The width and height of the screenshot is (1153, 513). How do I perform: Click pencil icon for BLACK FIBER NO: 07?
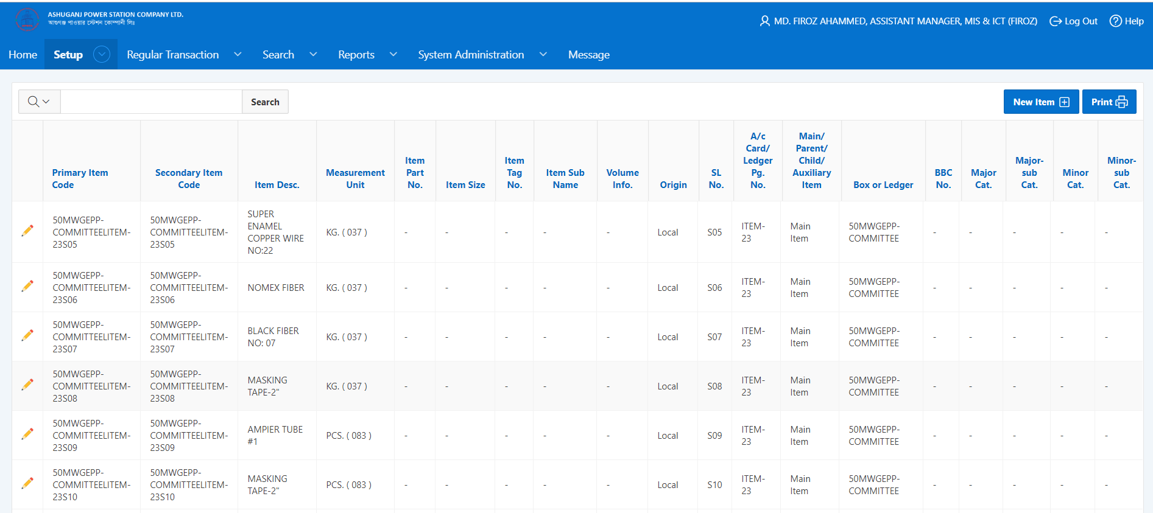(x=27, y=336)
